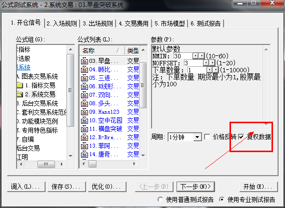The width and height of the screenshot is (285, 208).
Task: Select formula 10.空中花园 in the list
Action: pyautogui.click(x=106, y=120)
